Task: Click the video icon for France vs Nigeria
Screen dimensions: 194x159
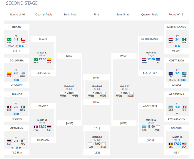Action: [x=18, y=114]
